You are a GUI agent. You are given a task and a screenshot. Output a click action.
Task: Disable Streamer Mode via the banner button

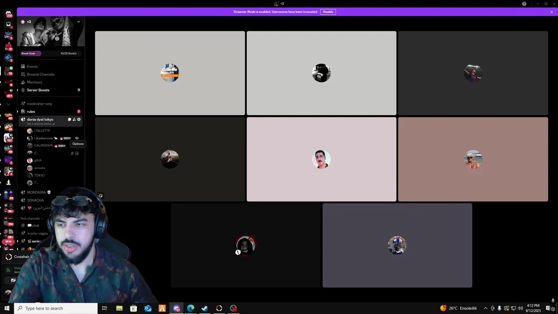(x=328, y=12)
